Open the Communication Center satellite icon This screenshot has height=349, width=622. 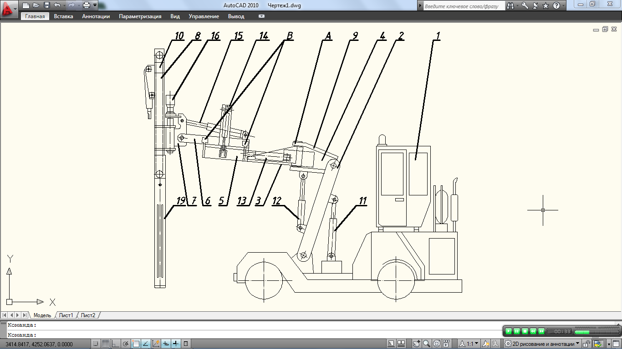[x=535, y=6]
